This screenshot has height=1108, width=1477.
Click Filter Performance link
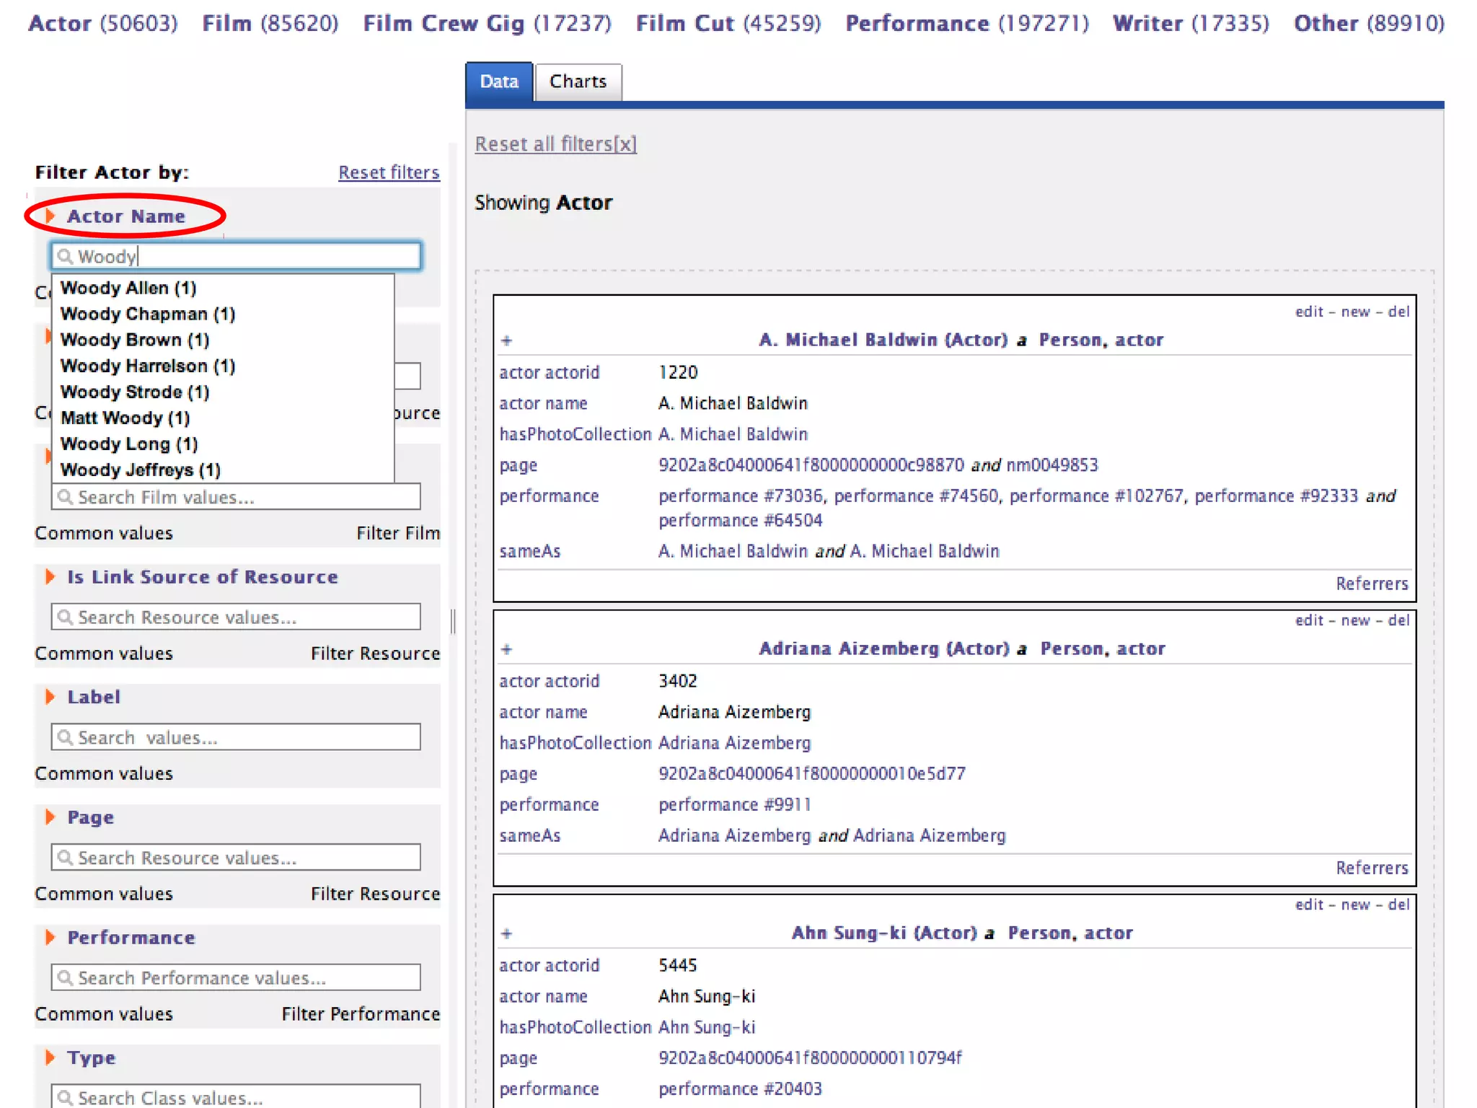coord(361,1014)
